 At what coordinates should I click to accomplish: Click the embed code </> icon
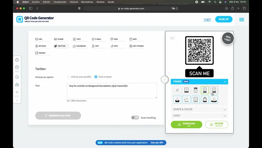[x=172, y=38]
